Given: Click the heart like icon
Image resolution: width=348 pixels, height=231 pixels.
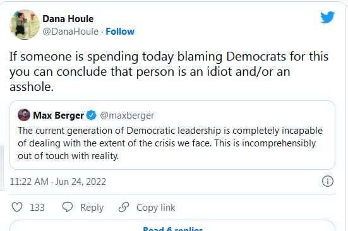Looking at the screenshot, I should coord(17,207).
